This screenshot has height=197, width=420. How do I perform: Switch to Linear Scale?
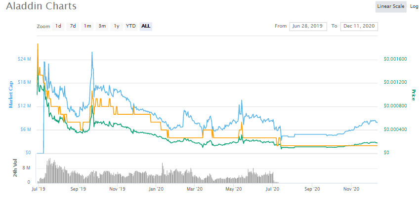390,6
